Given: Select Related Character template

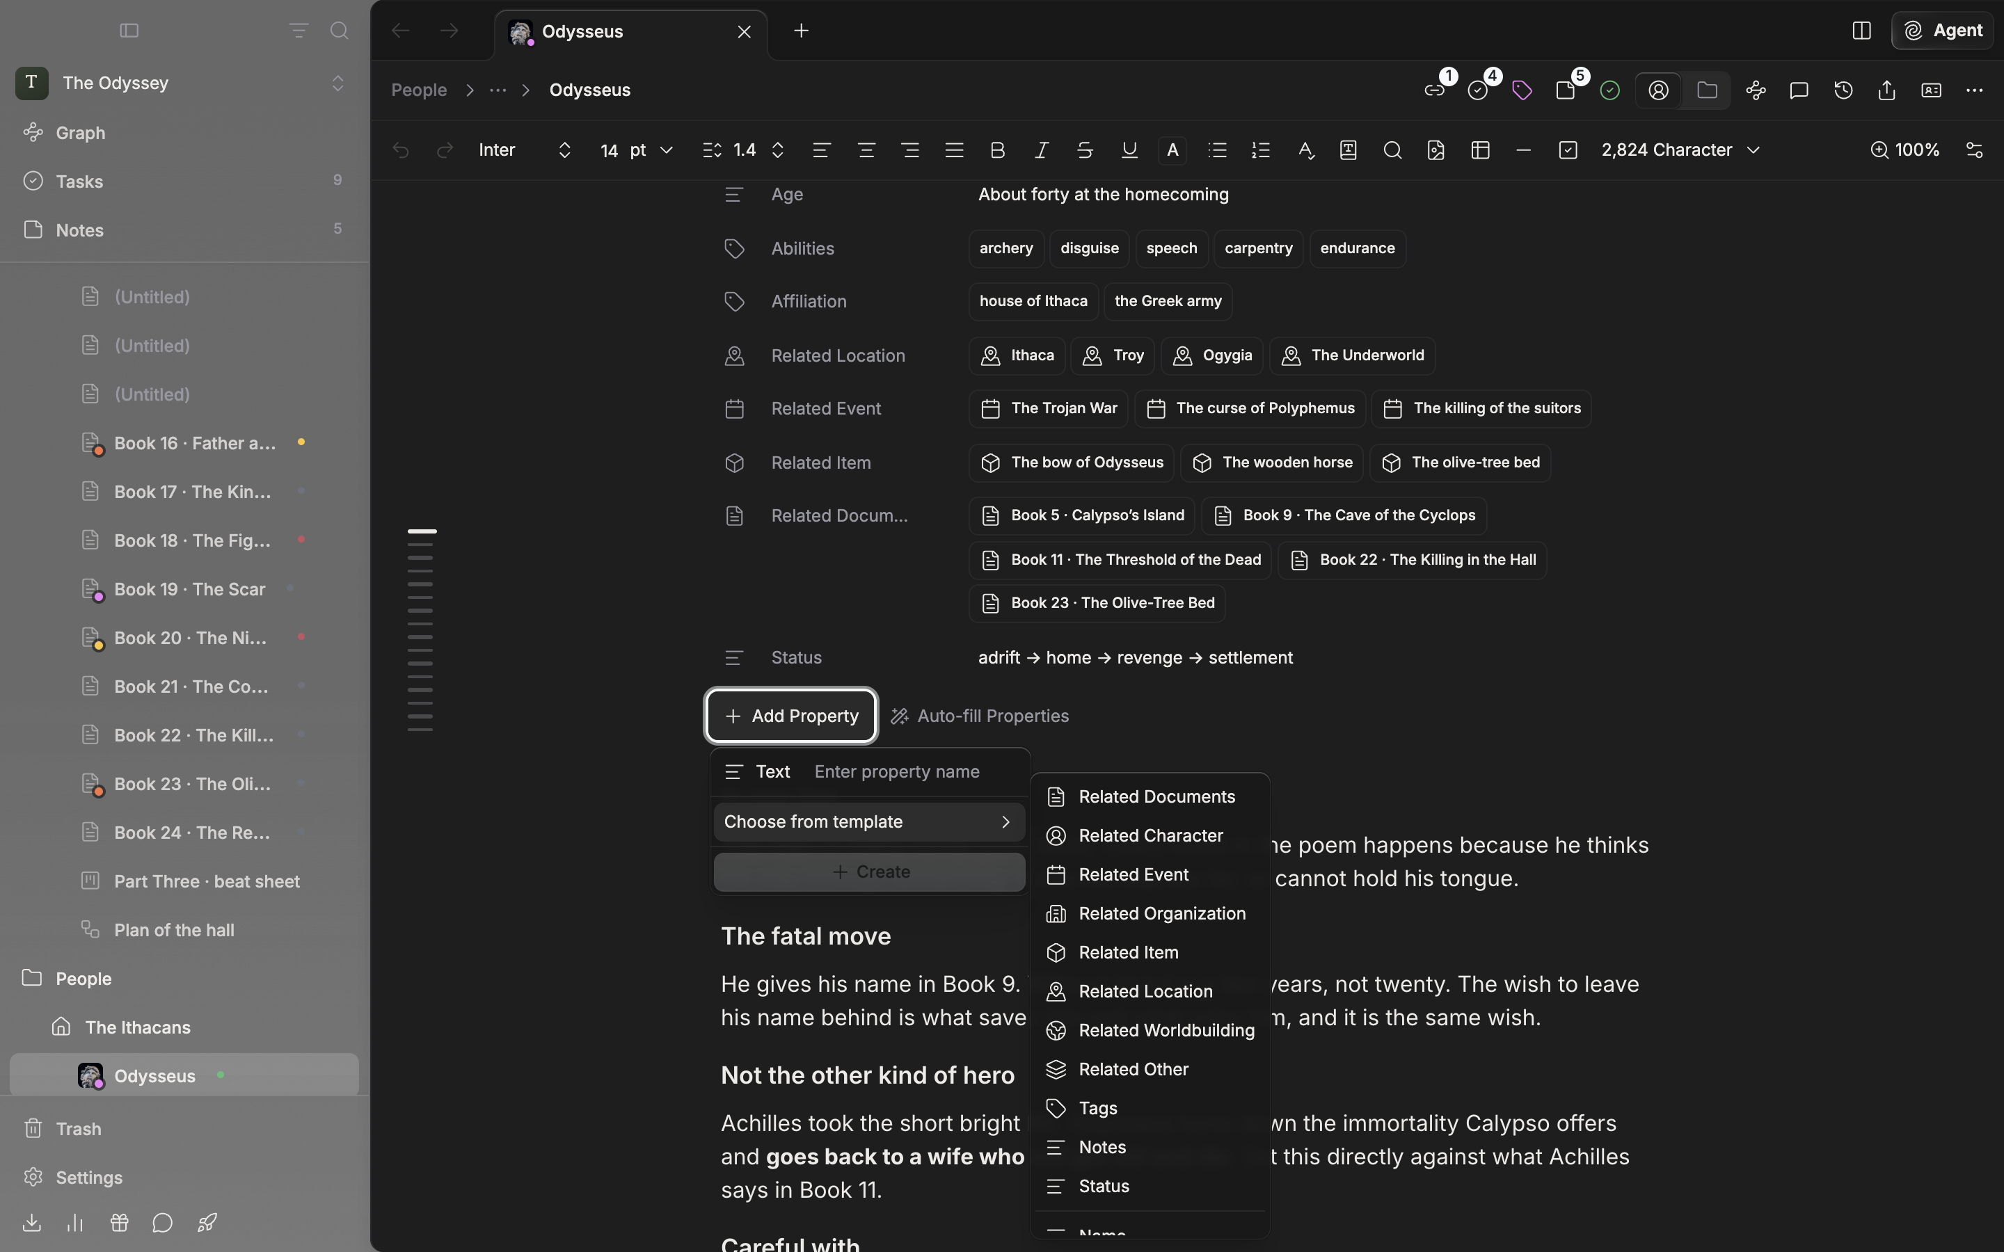Looking at the screenshot, I should 1150,835.
